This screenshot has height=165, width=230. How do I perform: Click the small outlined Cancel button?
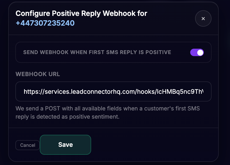tap(27, 145)
